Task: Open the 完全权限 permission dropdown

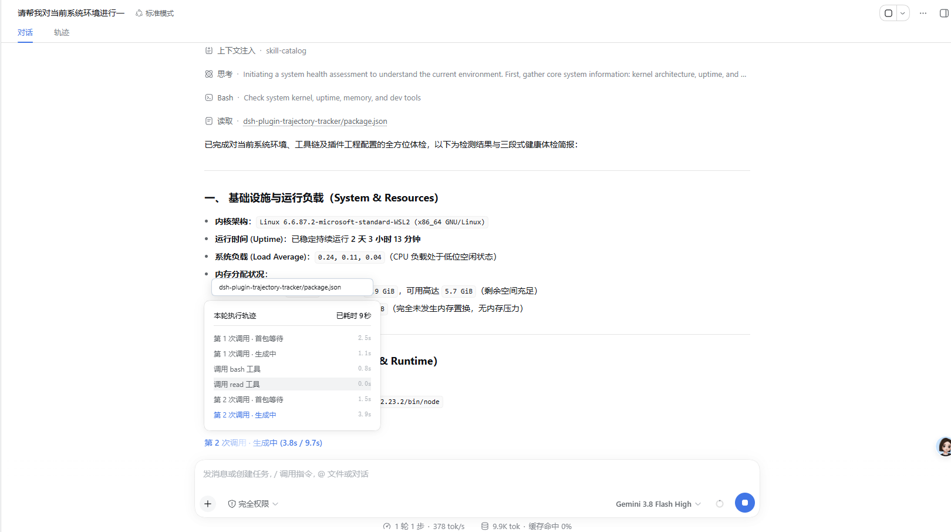Action: pyautogui.click(x=253, y=504)
